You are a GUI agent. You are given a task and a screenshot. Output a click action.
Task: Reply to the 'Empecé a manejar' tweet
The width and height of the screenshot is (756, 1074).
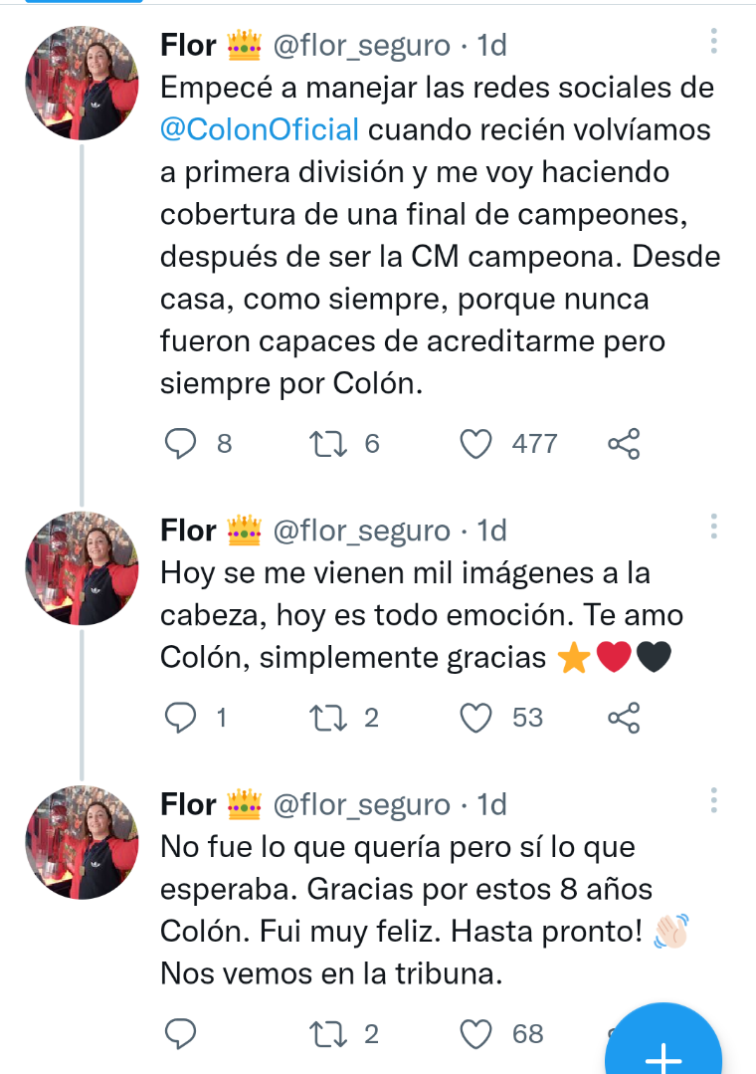[x=181, y=443]
